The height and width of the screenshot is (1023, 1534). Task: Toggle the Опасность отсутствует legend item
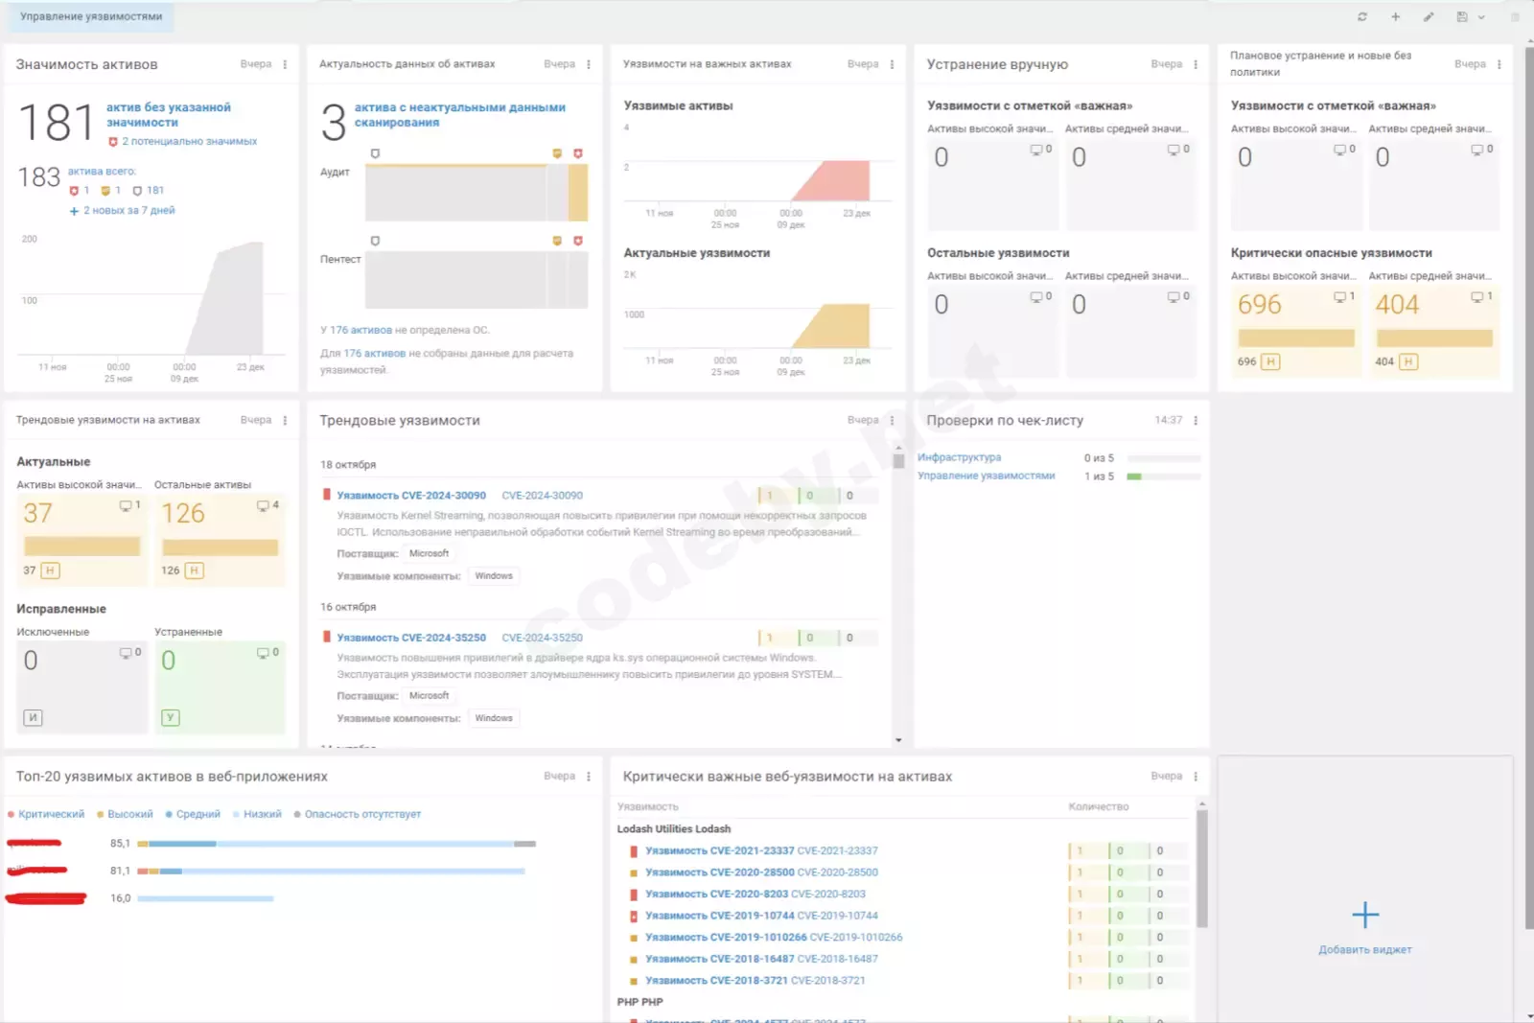tap(358, 814)
